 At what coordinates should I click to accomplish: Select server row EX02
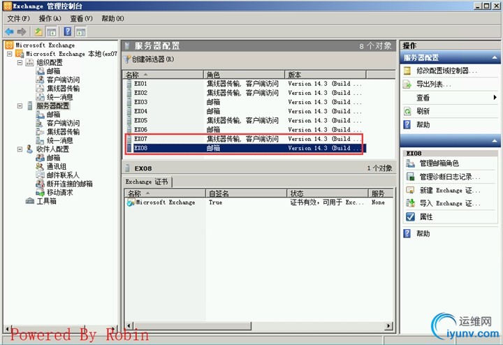(x=245, y=93)
